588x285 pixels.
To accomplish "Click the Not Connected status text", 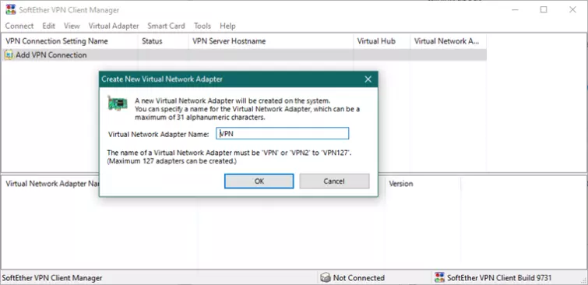I will click(x=359, y=278).
